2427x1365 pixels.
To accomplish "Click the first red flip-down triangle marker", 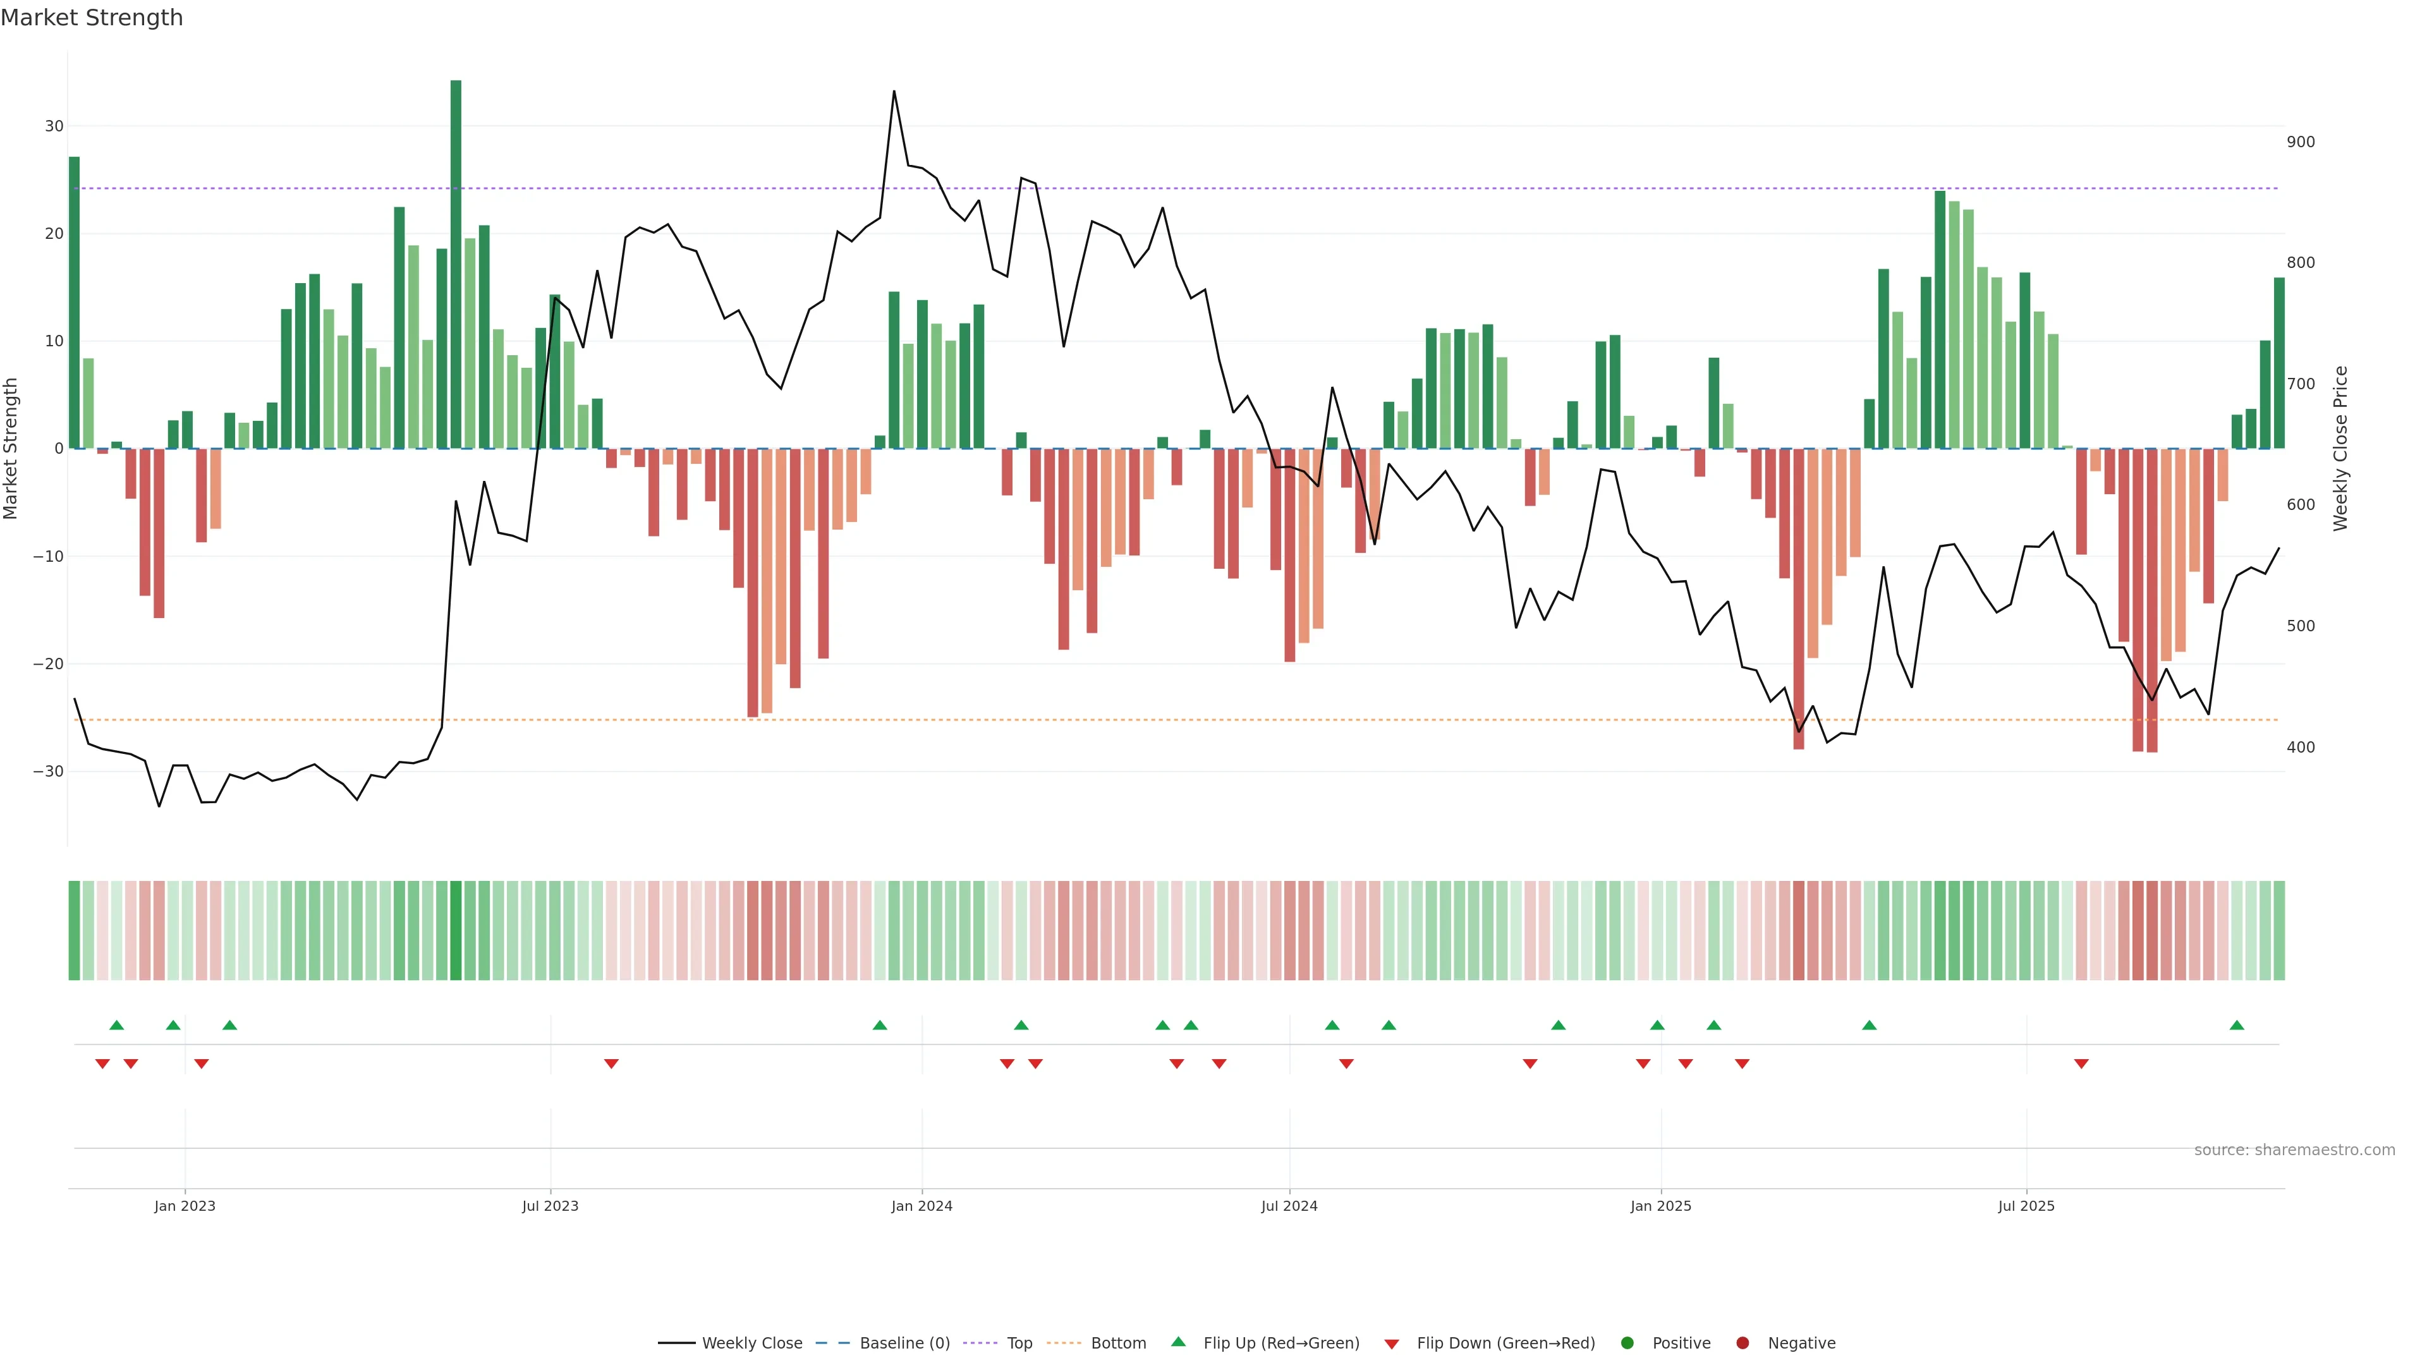I will click(x=102, y=1064).
